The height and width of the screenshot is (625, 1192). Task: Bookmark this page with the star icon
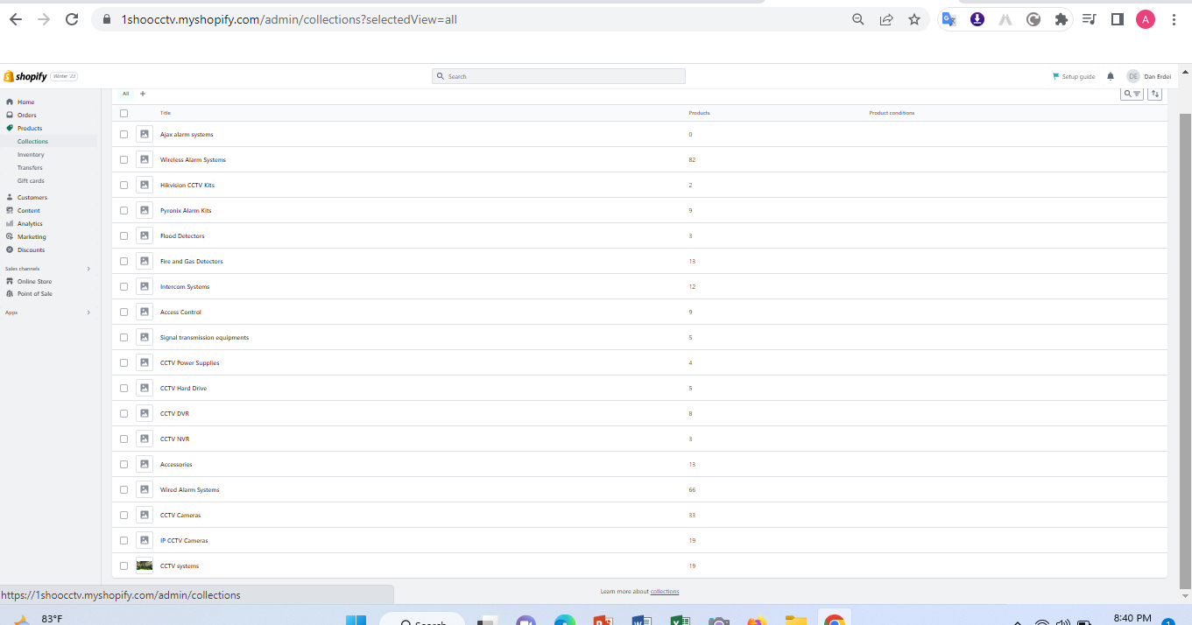tap(914, 19)
